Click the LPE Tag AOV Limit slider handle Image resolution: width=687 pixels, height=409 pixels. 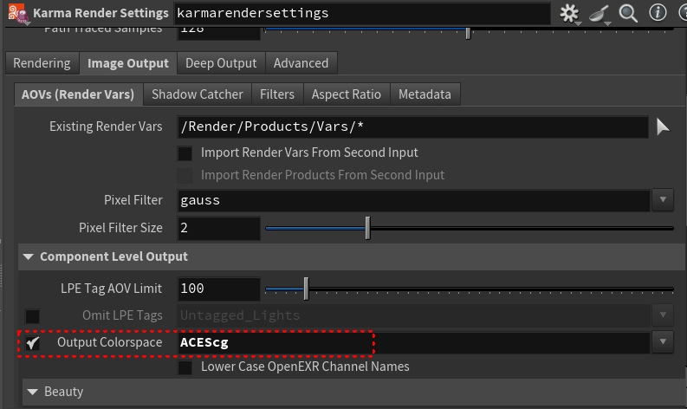click(x=307, y=289)
